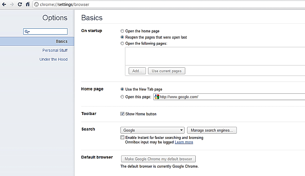Select the Basics section in the sidebar
Image resolution: width=305 pixels, height=176 pixels.
[61, 41]
